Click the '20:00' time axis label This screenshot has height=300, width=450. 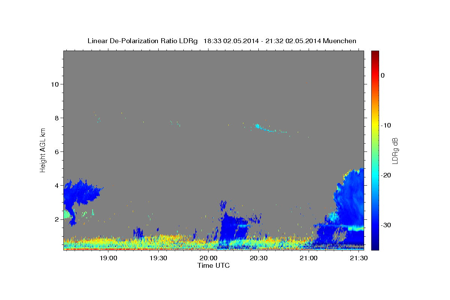pos(208,258)
